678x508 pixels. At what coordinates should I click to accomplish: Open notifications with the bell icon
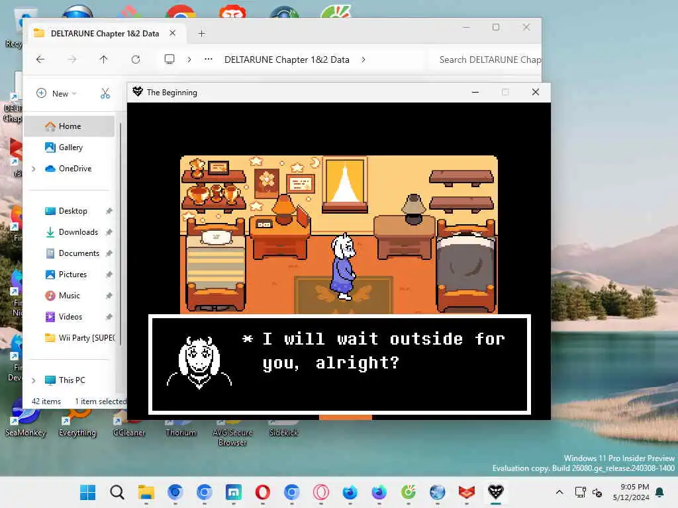(659, 492)
